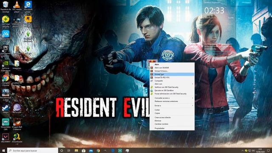
Task: Choose Ejecutar en 360 Sandbox
Action: pos(172,91)
